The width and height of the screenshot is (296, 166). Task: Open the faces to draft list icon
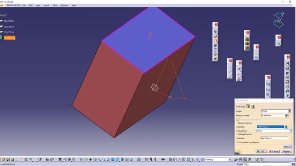(x=286, y=116)
